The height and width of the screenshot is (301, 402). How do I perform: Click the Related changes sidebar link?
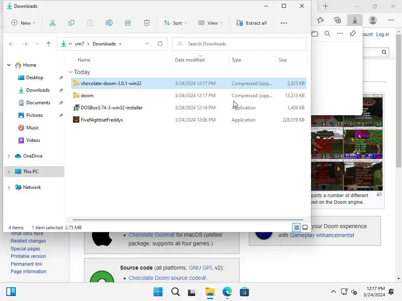pyautogui.click(x=28, y=241)
